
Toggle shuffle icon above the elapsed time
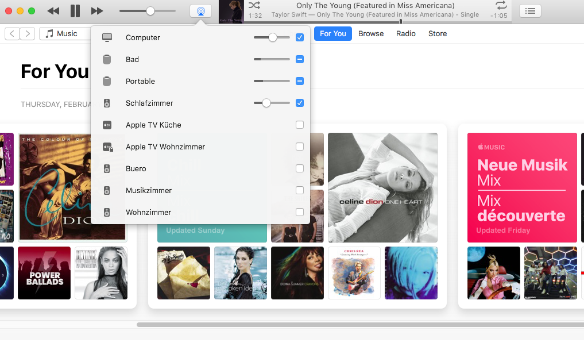tap(254, 5)
